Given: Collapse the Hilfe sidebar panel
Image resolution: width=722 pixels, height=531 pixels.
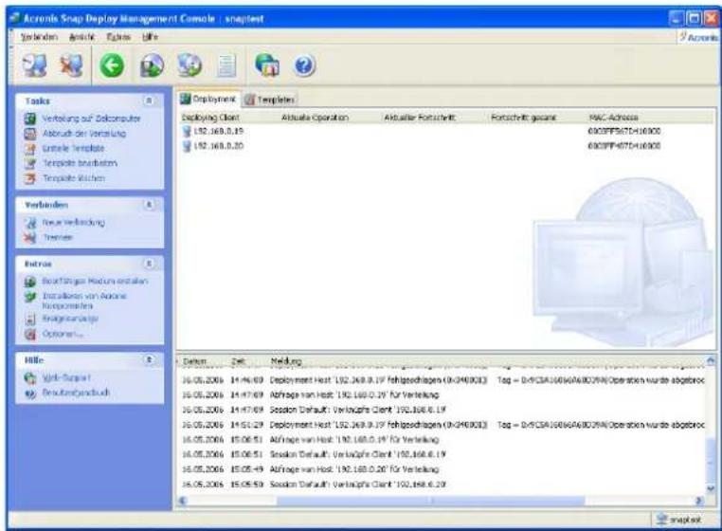Looking at the screenshot, I should pos(148,359).
